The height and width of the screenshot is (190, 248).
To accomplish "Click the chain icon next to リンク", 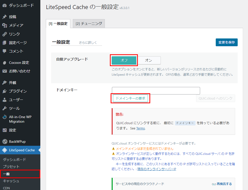I will (5, 34).
